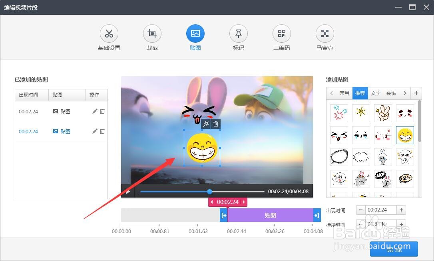Add custom sticker with plus button
Image resolution: width=434 pixels, height=261 pixels.
(x=416, y=93)
